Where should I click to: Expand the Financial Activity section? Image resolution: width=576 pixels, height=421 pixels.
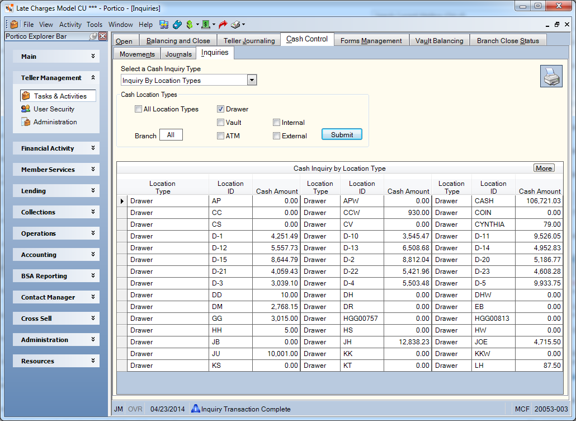click(x=56, y=148)
